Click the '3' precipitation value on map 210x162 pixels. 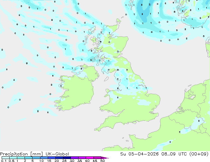point(142,14)
